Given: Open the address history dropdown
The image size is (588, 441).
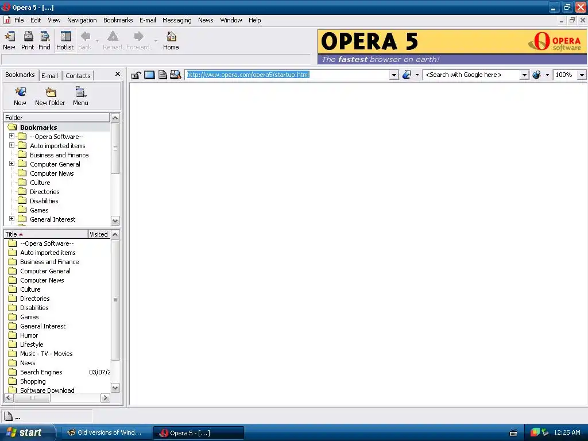Looking at the screenshot, I should click(x=394, y=75).
